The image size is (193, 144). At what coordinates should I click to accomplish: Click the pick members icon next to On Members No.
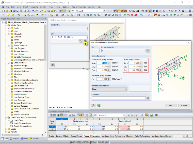click(x=148, y=51)
